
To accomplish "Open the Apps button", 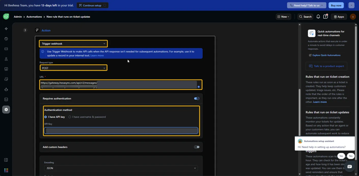I will click(x=339, y=17).
